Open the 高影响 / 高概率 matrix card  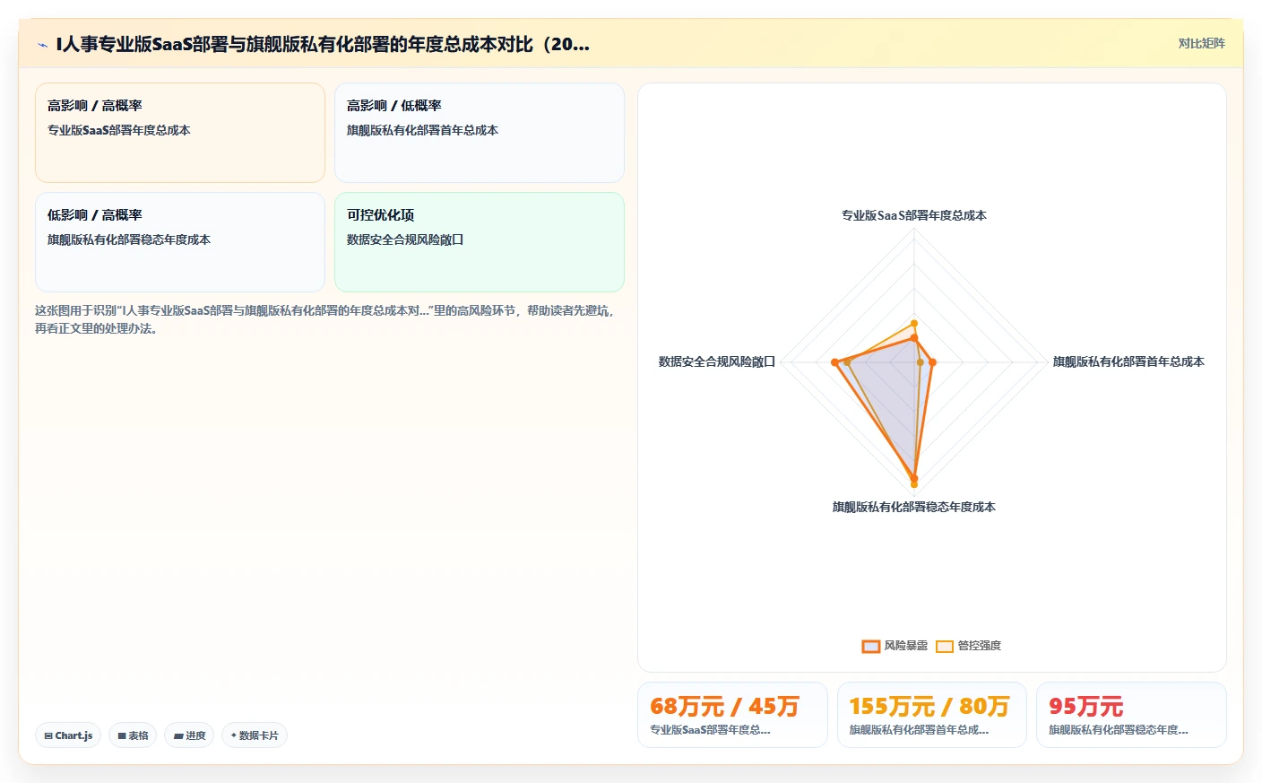[x=180, y=133]
